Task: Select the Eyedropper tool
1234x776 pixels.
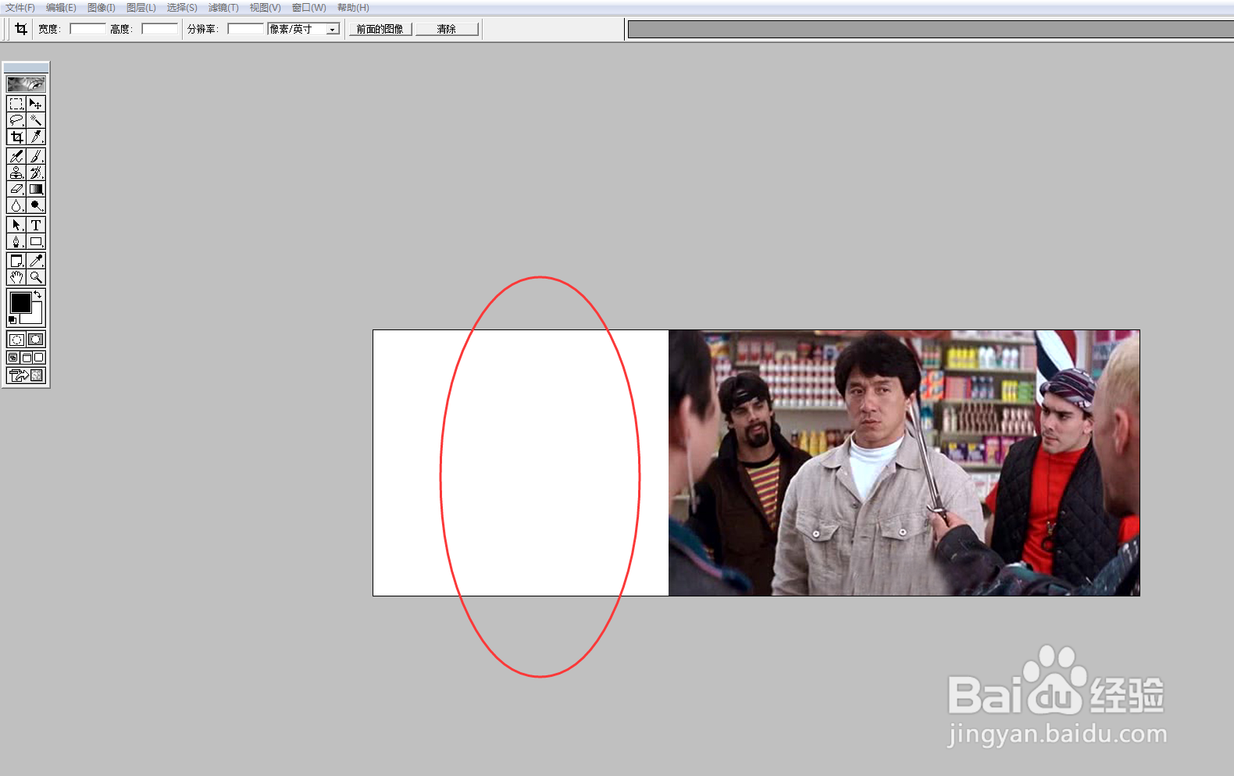Action: click(36, 261)
